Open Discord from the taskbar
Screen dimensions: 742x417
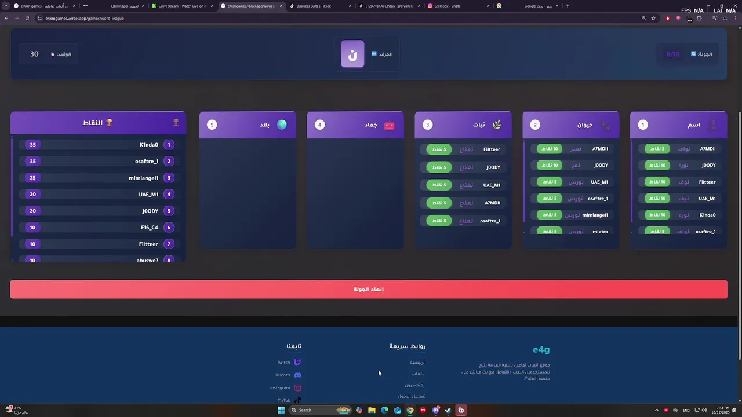435,410
